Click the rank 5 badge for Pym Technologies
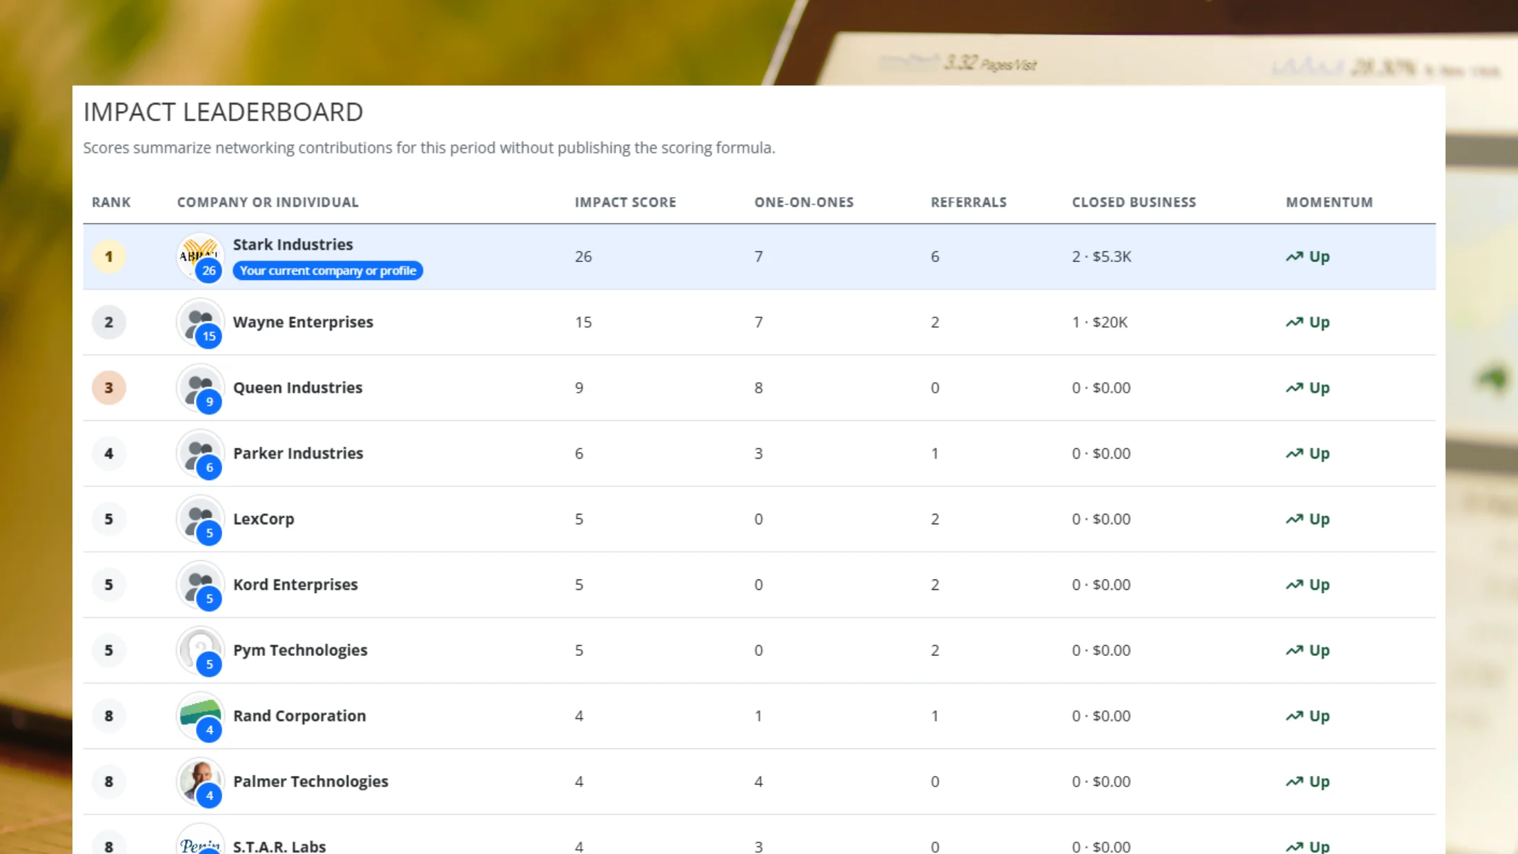The height and width of the screenshot is (854, 1518). pyautogui.click(x=109, y=650)
